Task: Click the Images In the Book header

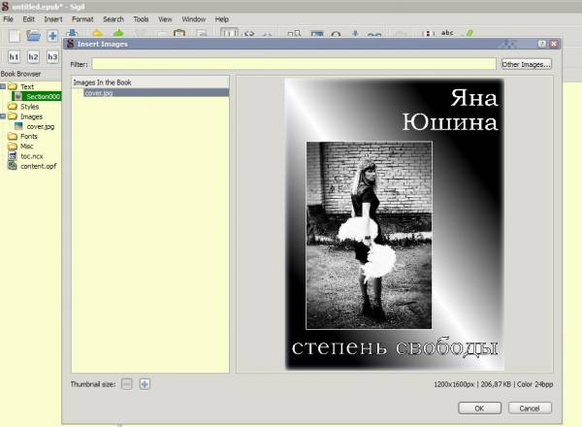Action: pyautogui.click(x=150, y=82)
